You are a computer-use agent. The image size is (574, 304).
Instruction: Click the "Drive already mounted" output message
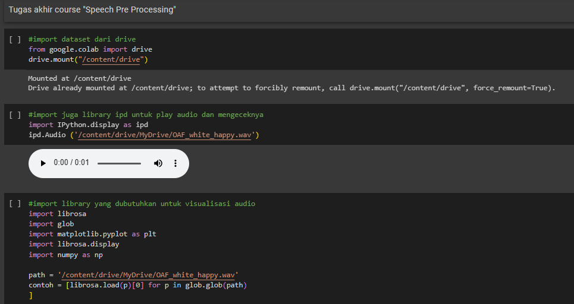click(291, 88)
